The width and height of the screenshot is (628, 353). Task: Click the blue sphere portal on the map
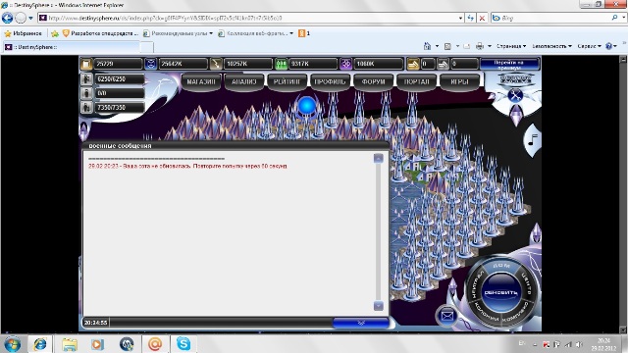[307, 106]
